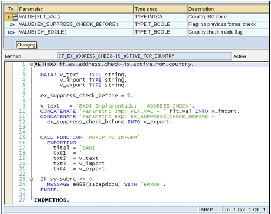Click TYPE T_BOOLE in the EX_SUPPRESS_CHECK_BEFORE row
This screenshot has width=271, height=214.
(x=160, y=24)
